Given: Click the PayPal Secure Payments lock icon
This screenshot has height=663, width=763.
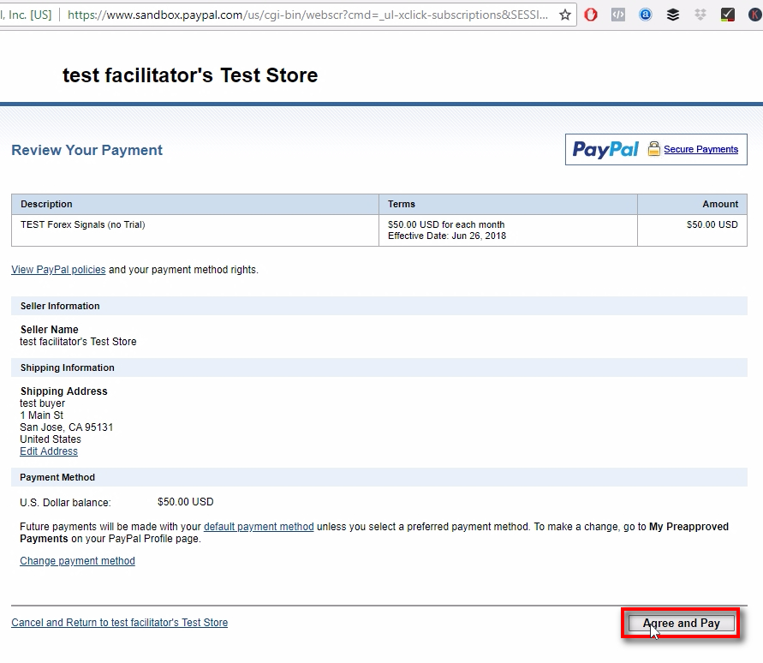Looking at the screenshot, I should [x=653, y=149].
